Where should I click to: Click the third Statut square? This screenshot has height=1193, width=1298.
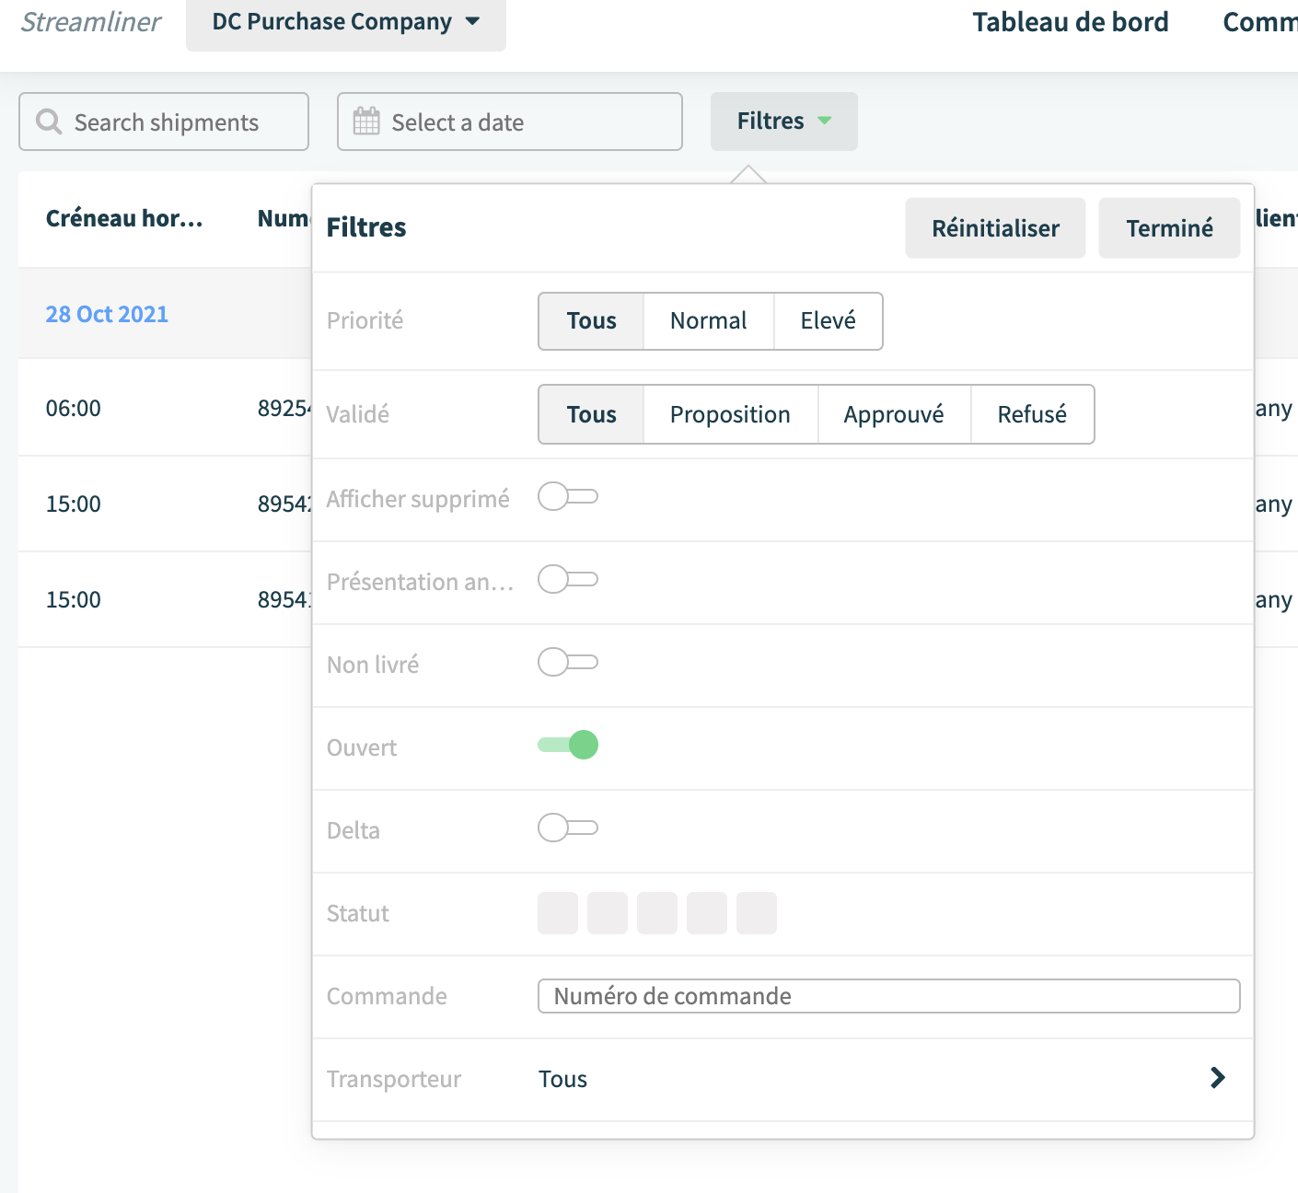[657, 913]
